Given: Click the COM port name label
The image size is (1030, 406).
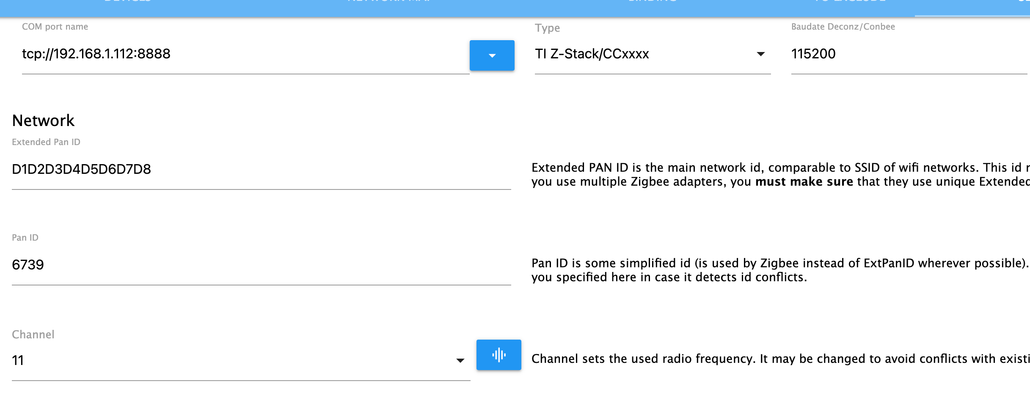Looking at the screenshot, I should 55,27.
